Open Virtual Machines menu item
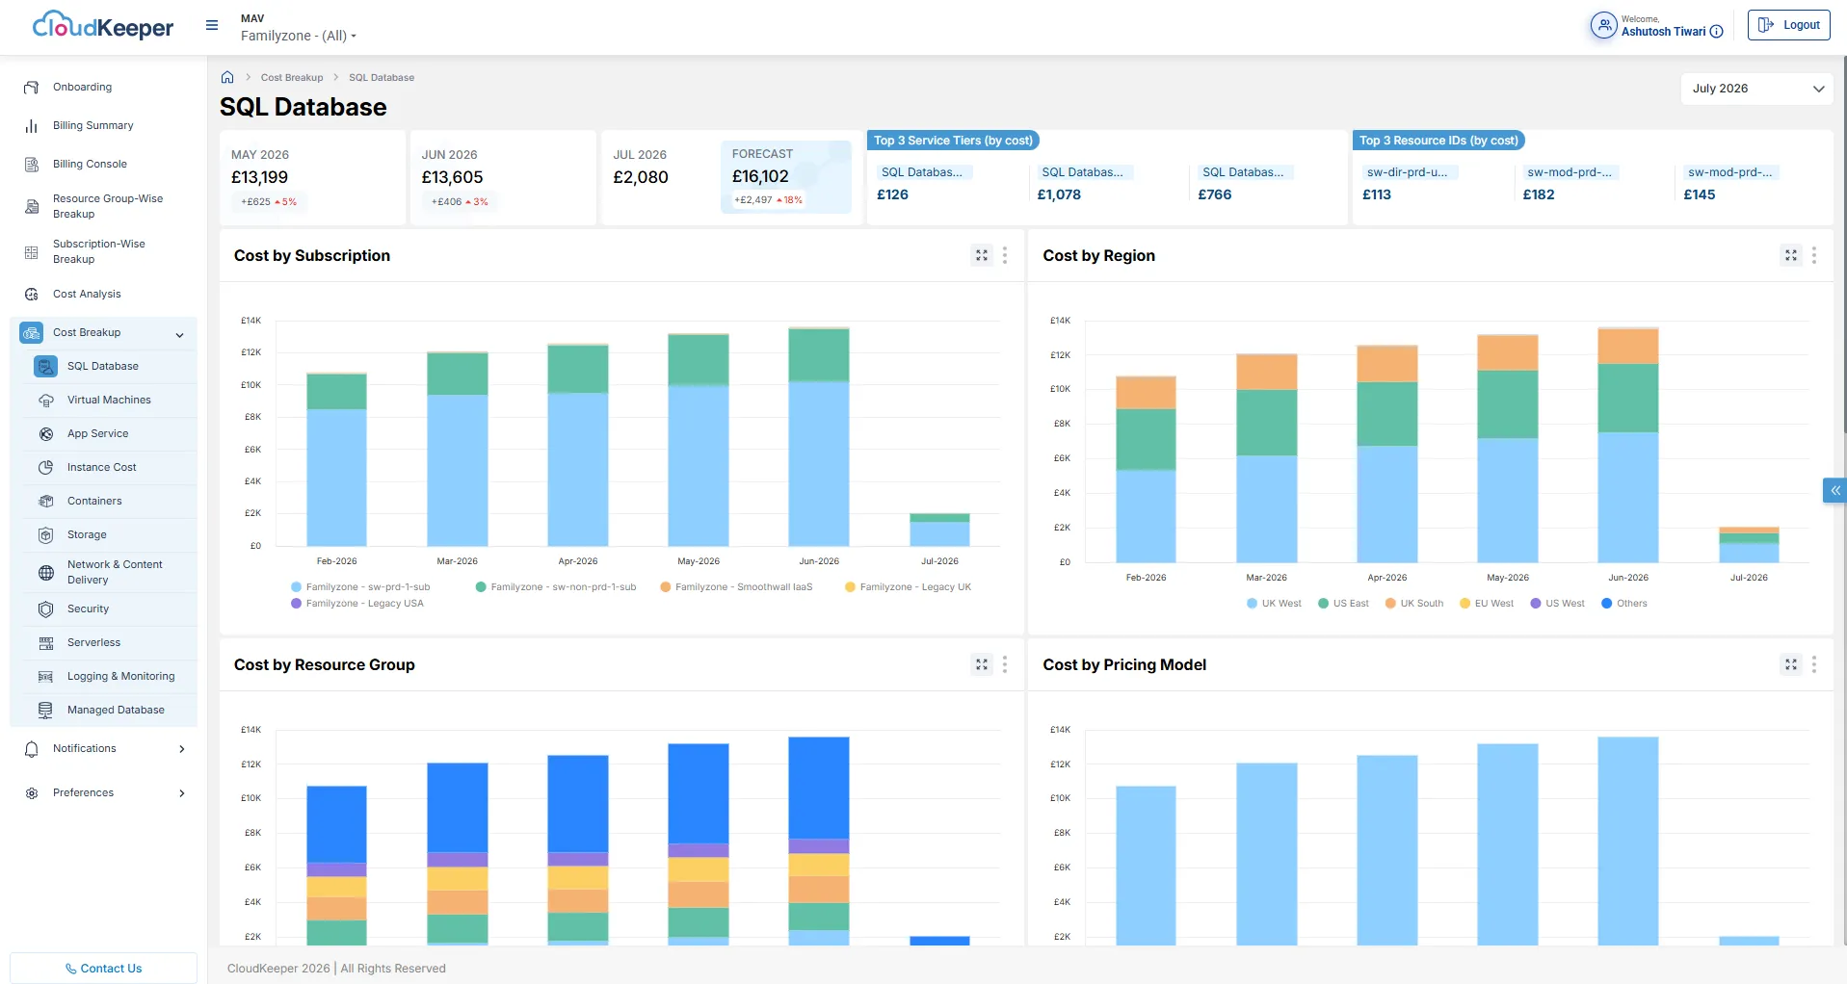The height and width of the screenshot is (984, 1847). [109, 401]
